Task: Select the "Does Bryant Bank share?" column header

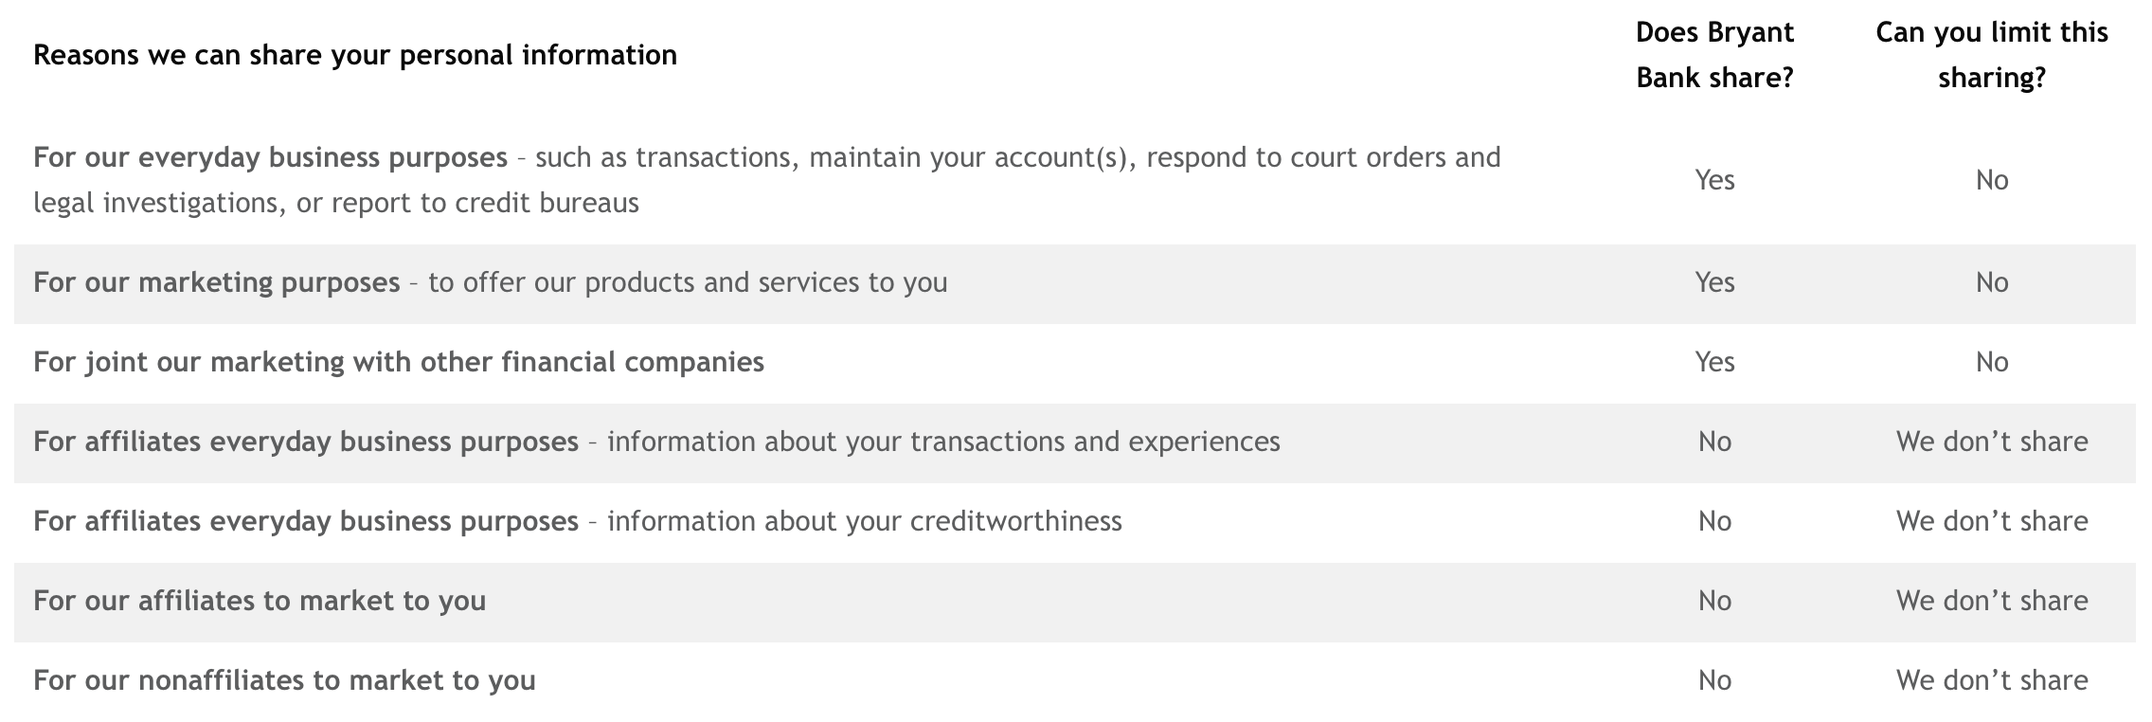Action: click(1714, 55)
